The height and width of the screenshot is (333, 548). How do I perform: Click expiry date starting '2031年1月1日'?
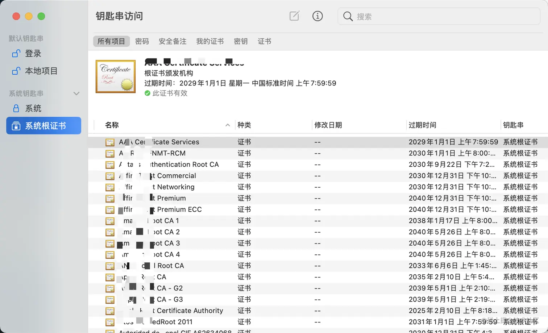coord(453,322)
